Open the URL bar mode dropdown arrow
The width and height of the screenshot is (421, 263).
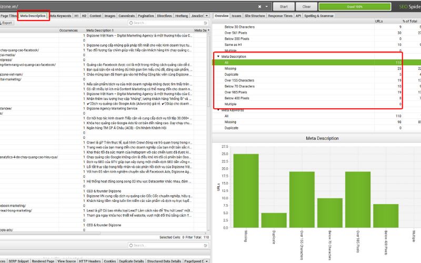267,6
